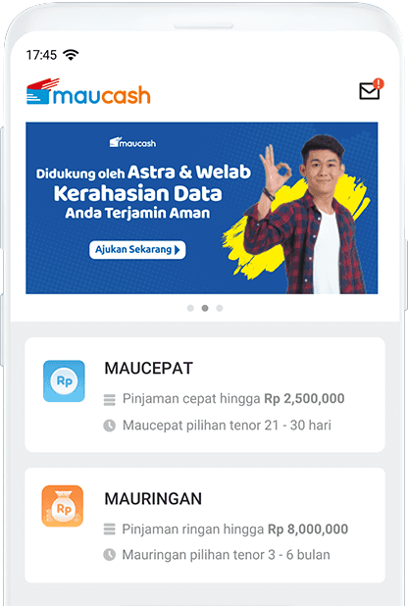Select the middle active banner dot

pyautogui.click(x=205, y=308)
